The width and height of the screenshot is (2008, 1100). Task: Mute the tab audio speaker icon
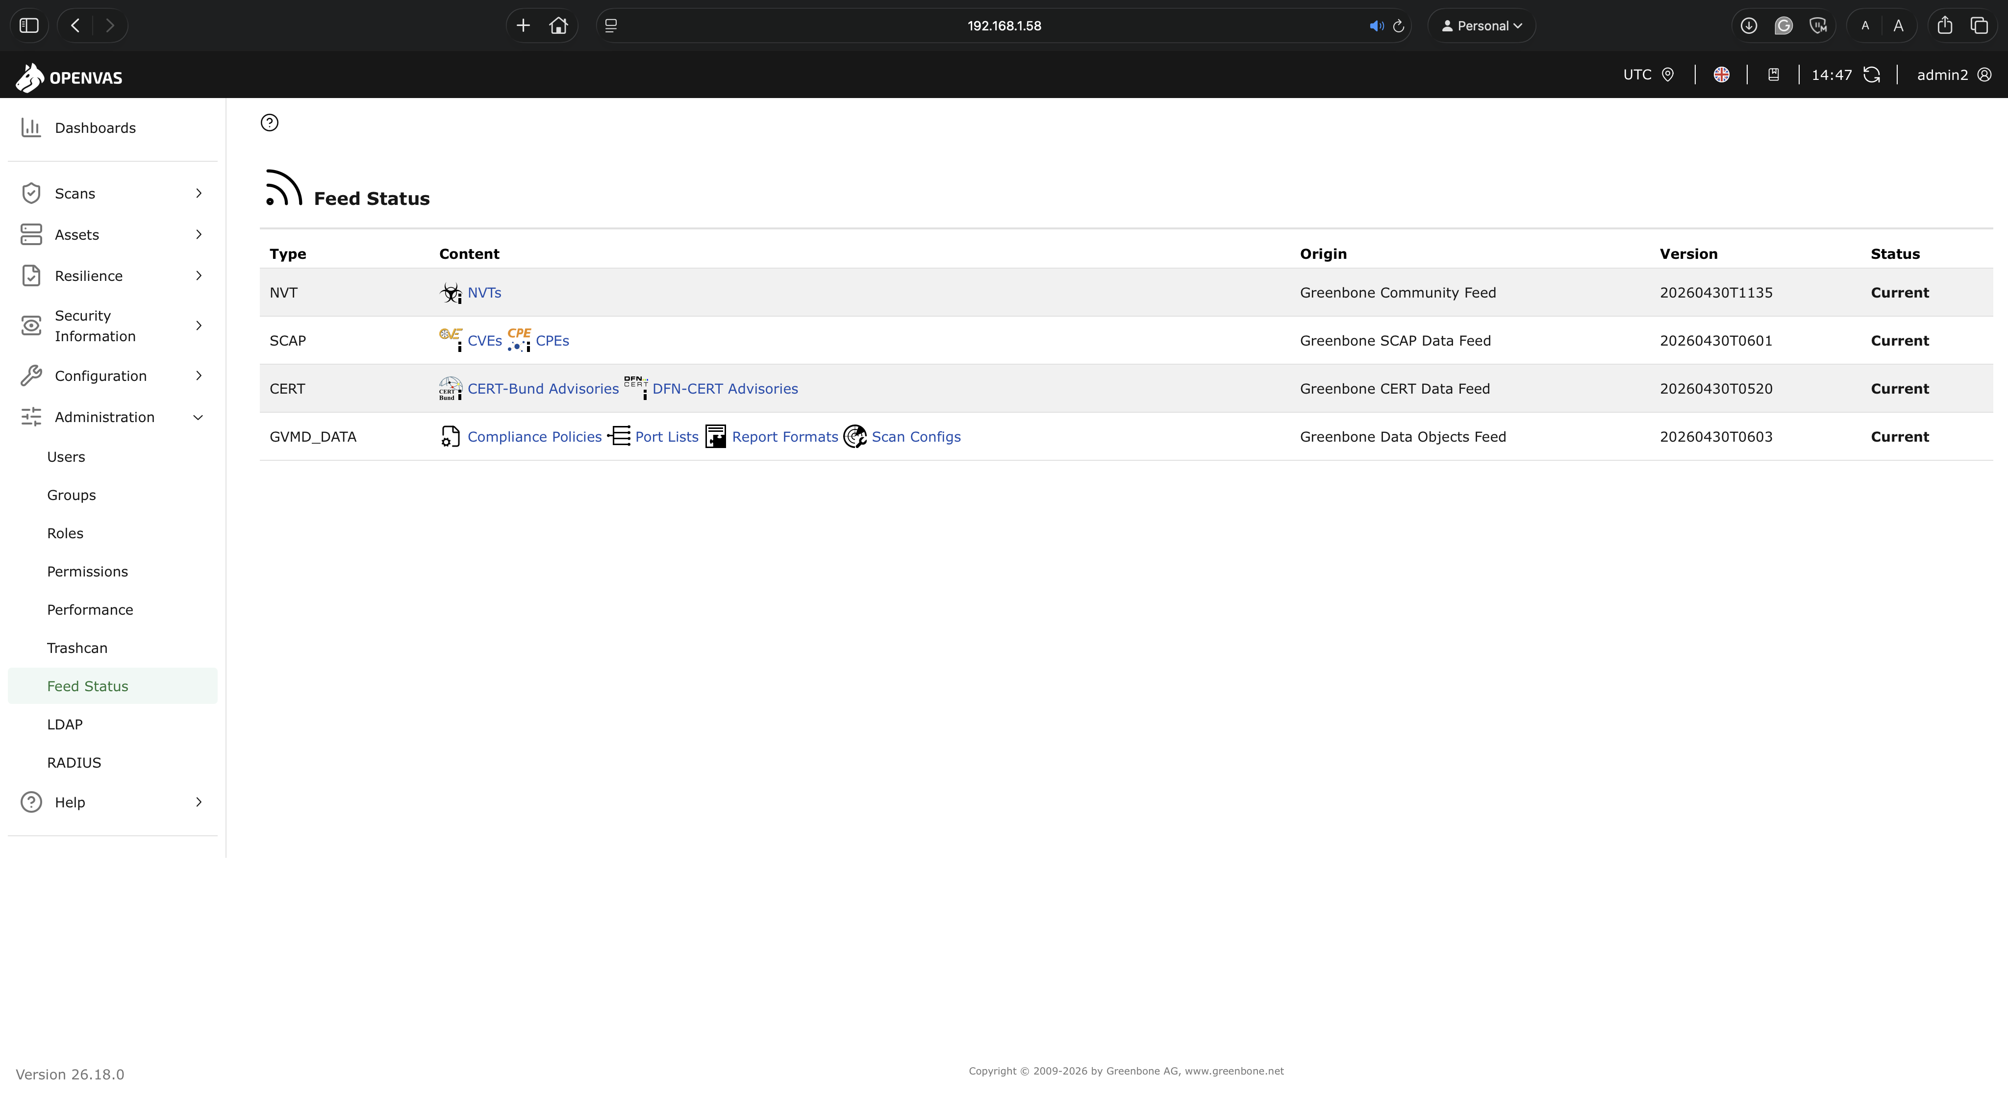point(1377,25)
